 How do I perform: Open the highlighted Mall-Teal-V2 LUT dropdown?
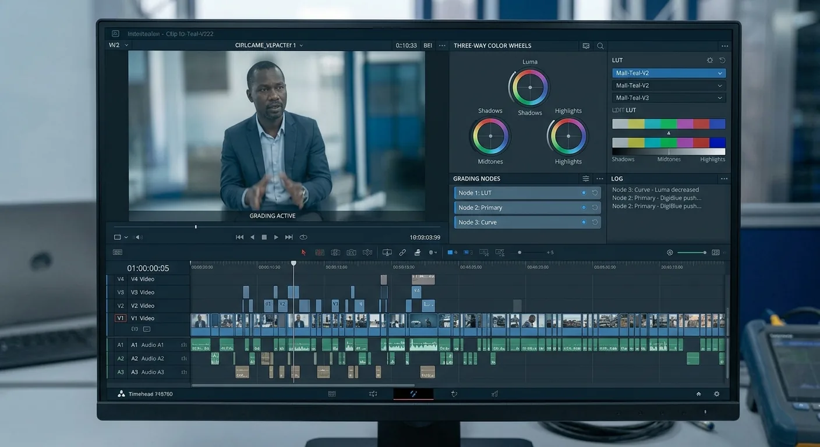pyautogui.click(x=669, y=73)
